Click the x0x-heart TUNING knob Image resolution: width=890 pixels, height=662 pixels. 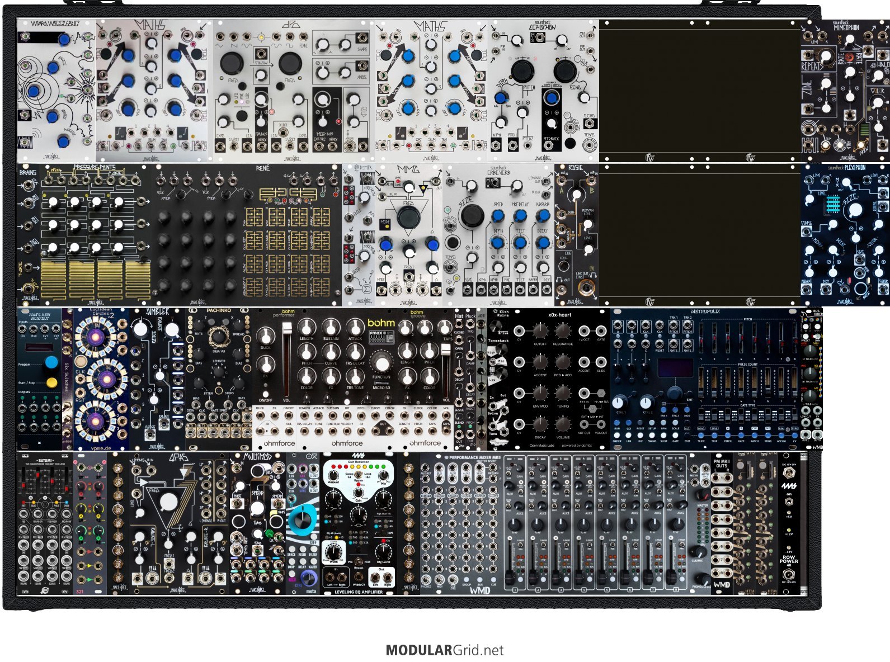click(563, 394)
